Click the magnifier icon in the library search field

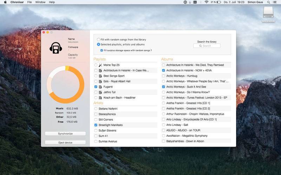tap(201, 46)
